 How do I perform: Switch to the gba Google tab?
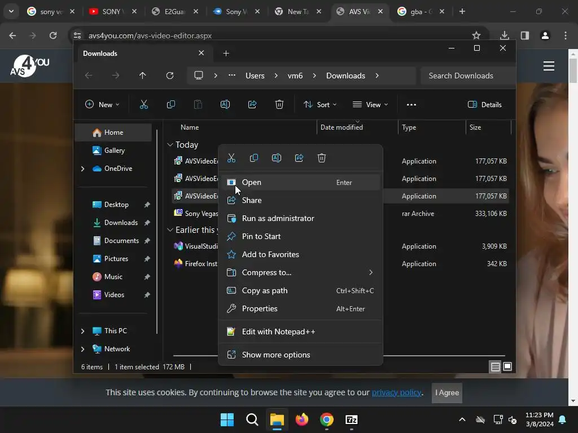pos(420,11)
